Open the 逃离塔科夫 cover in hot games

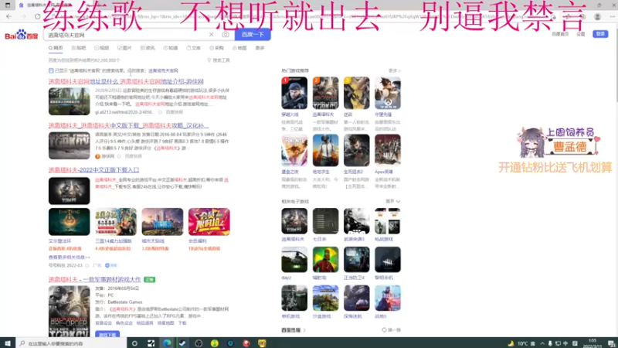pos(325,93)
